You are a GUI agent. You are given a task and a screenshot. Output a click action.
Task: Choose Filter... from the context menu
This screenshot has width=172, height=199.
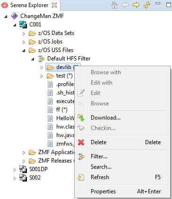coord(122,156)
